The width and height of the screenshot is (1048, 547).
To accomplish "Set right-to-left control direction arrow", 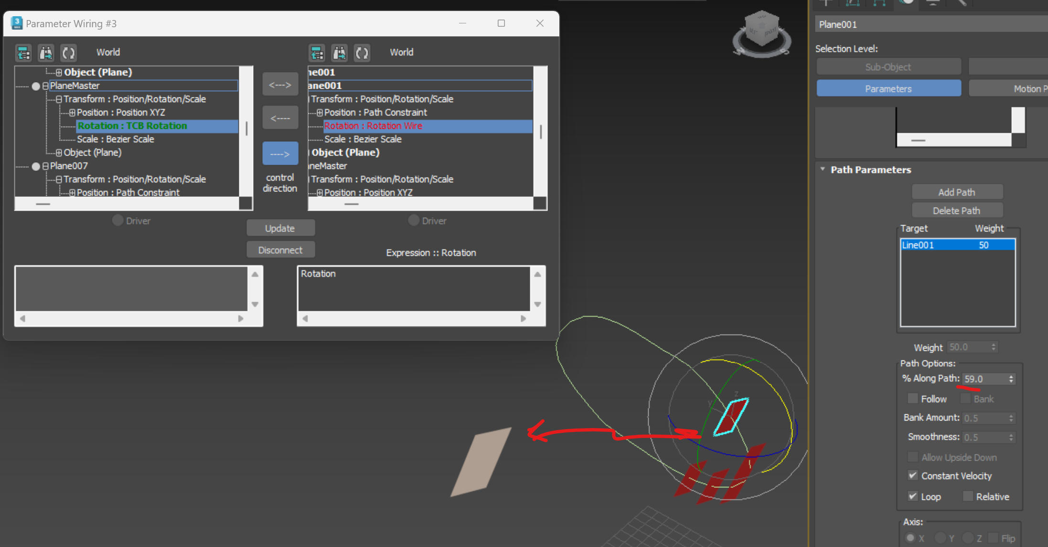I will [x=280, y=118].
